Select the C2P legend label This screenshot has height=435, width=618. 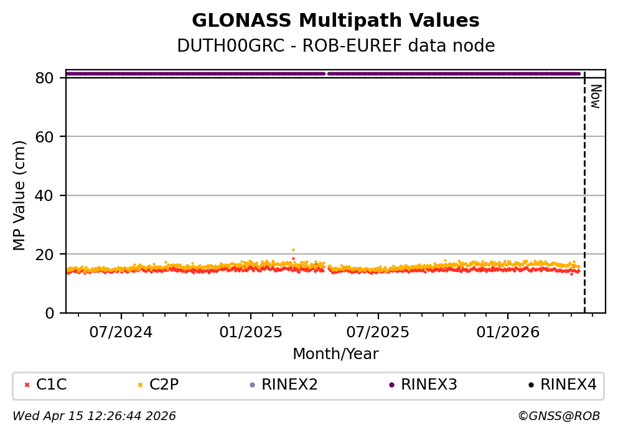(x=164, y=385)
